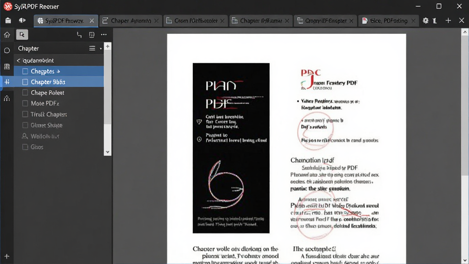Viewport: 469px width, 264px height.
Task: Tick the Glmet Shate checkbox
Action: point(25,125)
